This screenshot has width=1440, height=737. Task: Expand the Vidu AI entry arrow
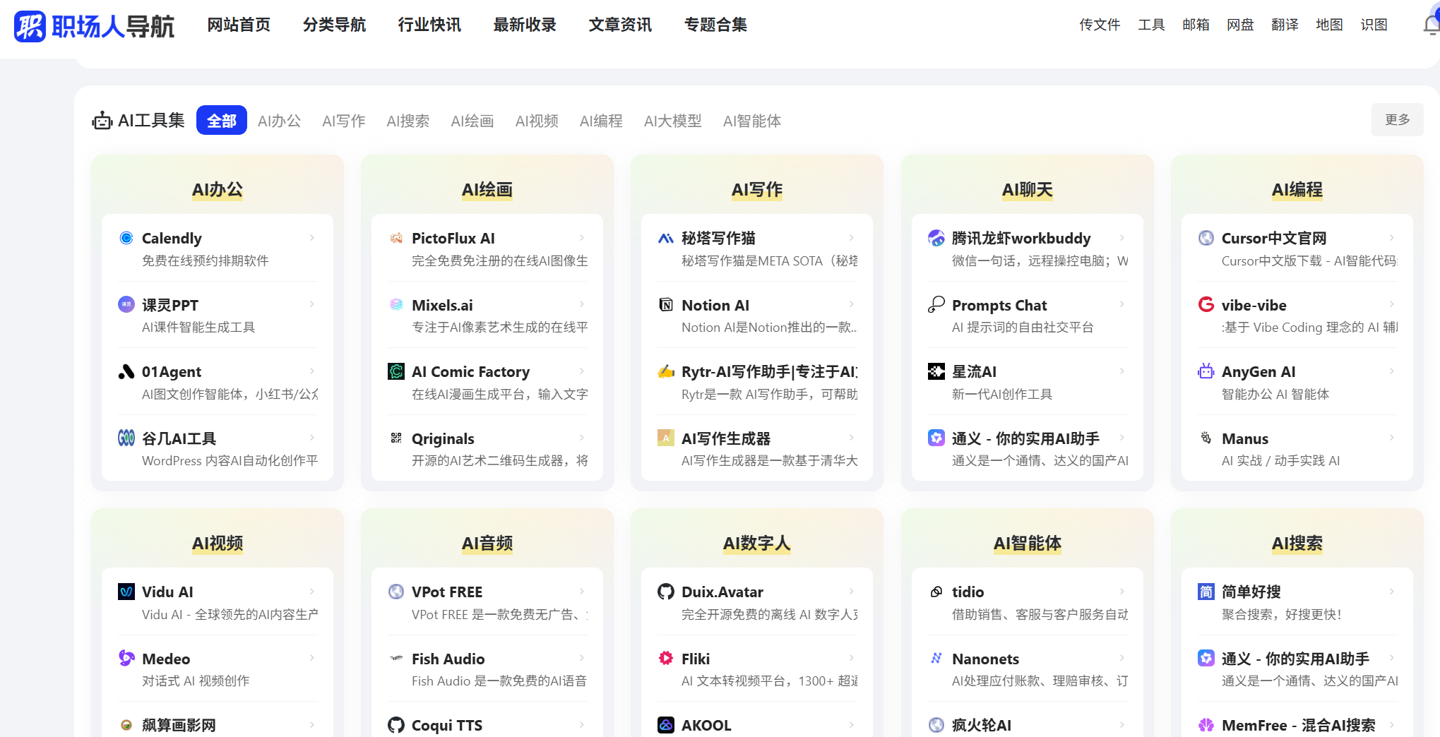pyautogui.click(x=312, y=592)
